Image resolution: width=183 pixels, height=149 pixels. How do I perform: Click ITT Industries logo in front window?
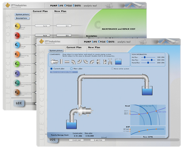click(50, 42)
